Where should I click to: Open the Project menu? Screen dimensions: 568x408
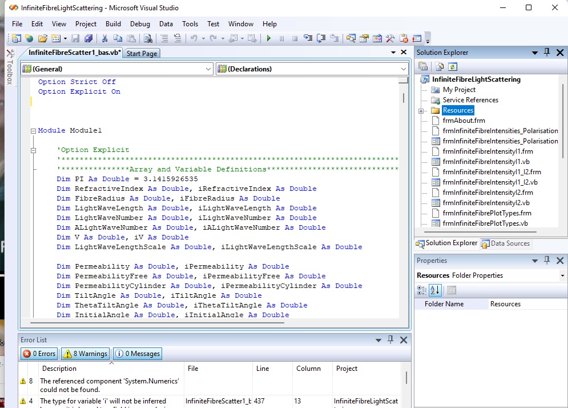[x=86, y=24]
